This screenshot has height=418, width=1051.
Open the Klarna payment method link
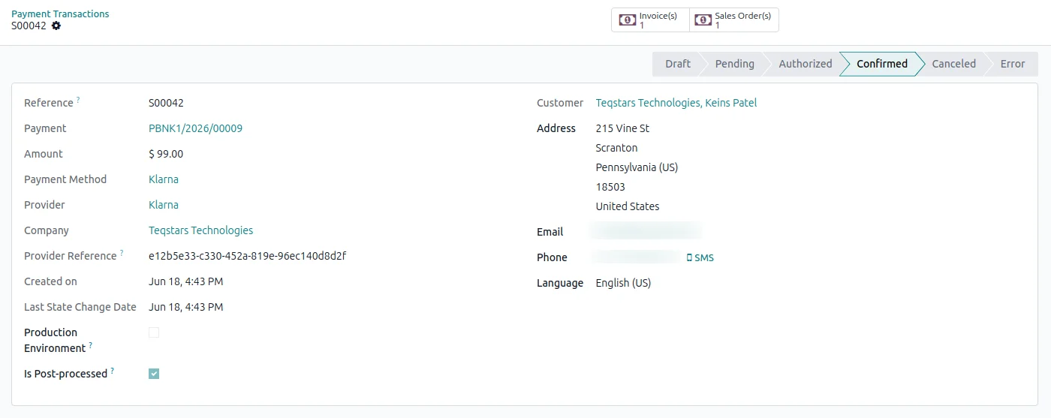tap(164, 179)
